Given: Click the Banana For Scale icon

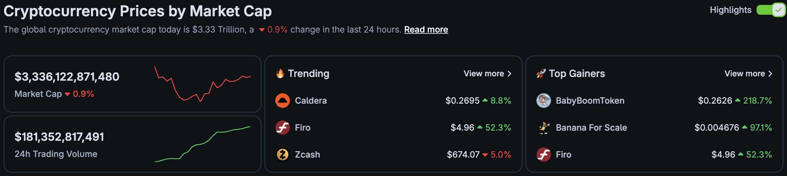Looking at the screenshot, I should click(x=544, y=128).
